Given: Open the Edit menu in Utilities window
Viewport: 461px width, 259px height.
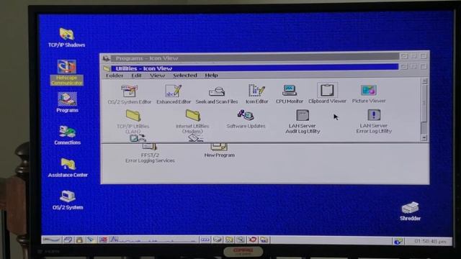Looking at the screenshot, I should click(136, 76).
